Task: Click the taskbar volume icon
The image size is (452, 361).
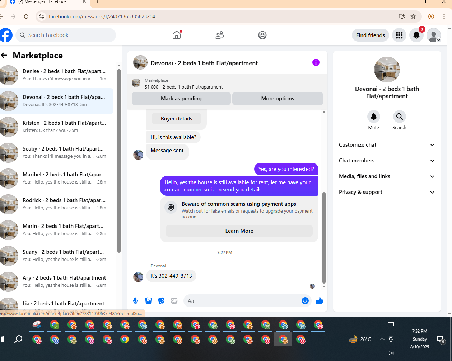Action: point(391,353)
